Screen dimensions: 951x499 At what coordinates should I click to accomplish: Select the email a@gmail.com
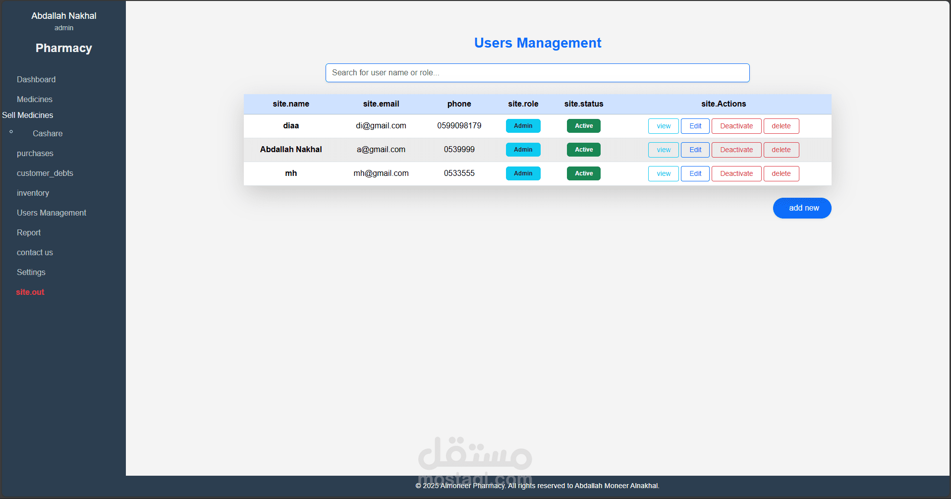tap(381, 150)
